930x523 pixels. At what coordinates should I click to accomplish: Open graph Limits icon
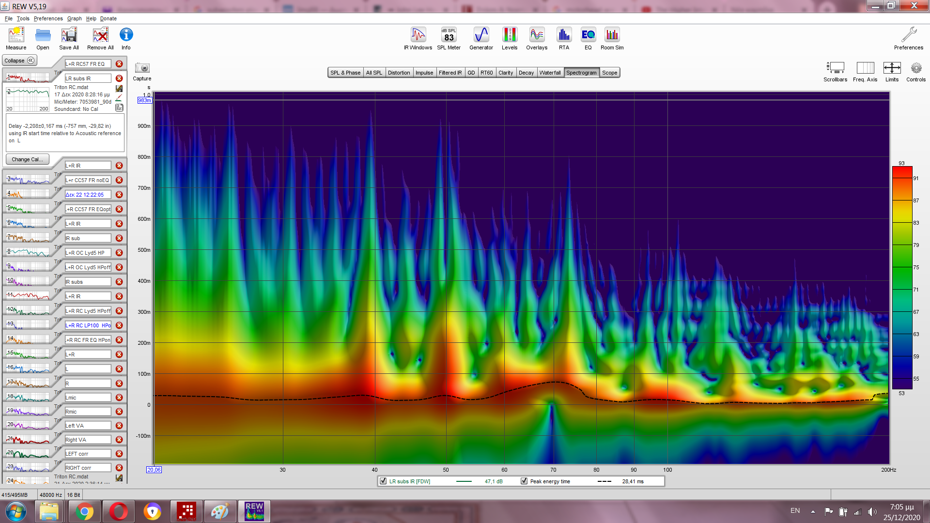click(x=892, y=68)
